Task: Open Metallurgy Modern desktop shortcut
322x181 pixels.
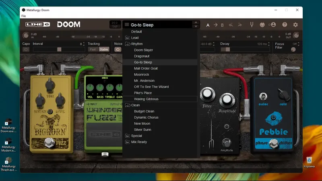Action: 8,145
